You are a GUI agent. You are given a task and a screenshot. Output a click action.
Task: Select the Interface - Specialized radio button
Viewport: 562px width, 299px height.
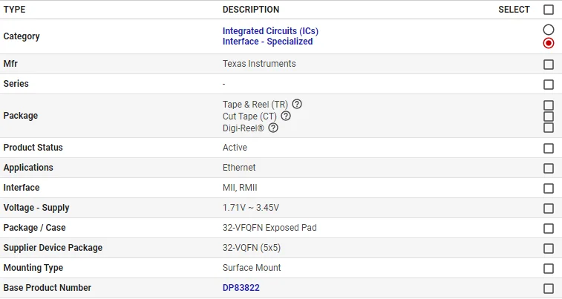point(549,43)
